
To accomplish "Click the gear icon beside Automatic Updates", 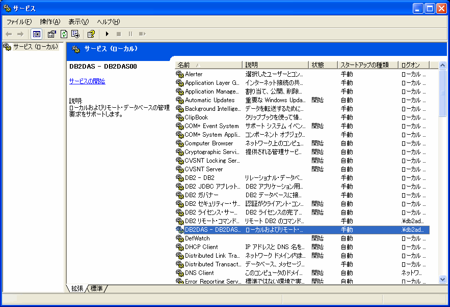I will pos(180,100).
